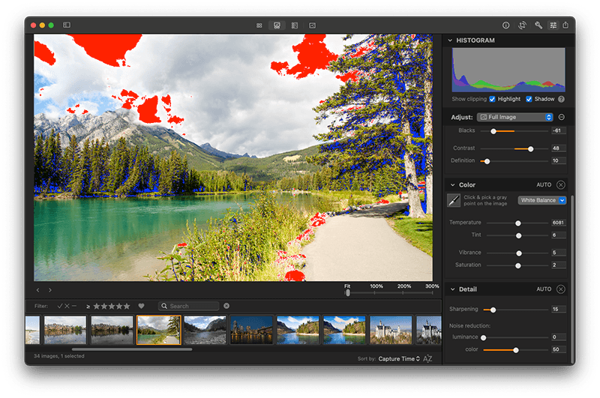Apply AUTO to the Detail section
The height and width of the screenshot is (398, 600).
(544, 289)
